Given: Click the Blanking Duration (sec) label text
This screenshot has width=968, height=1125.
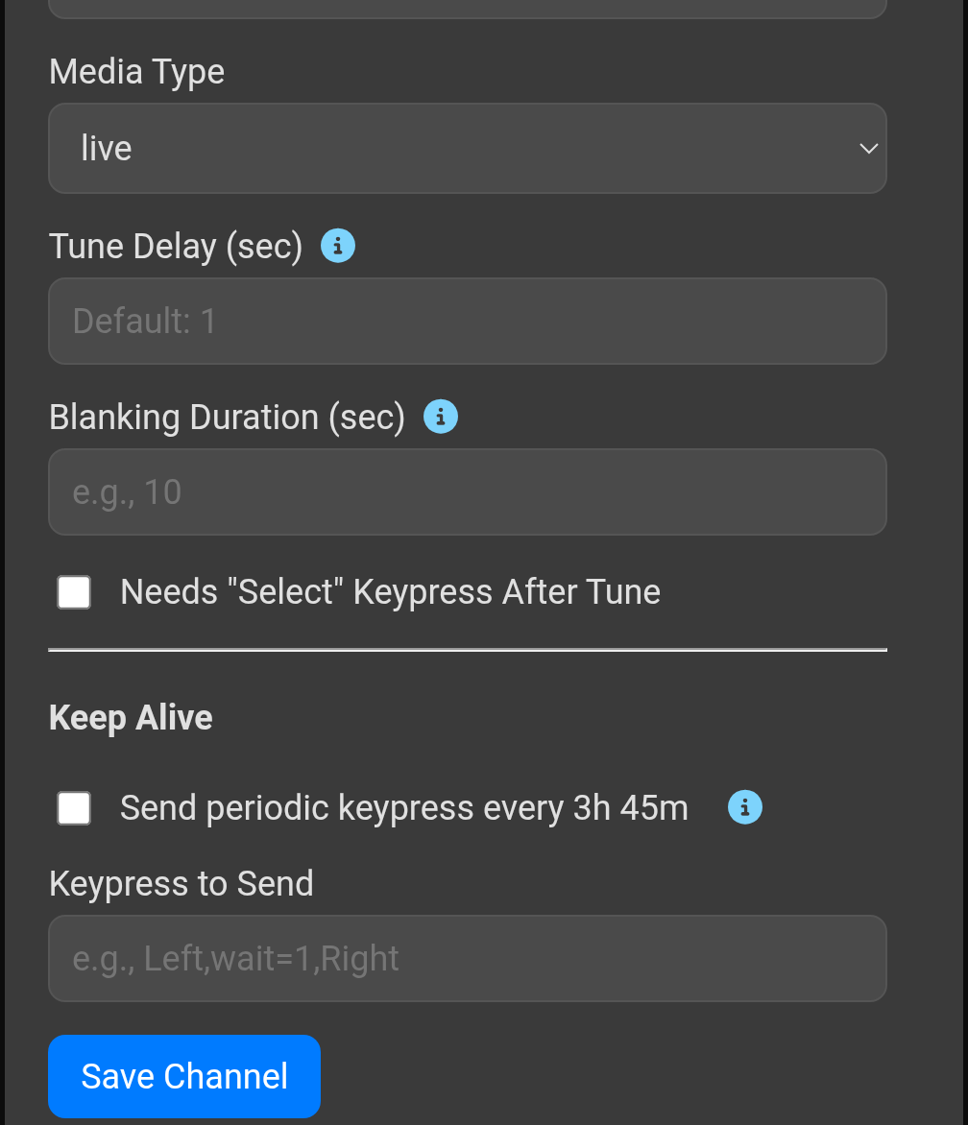Looking at the screenshot, I should point(227,418).
